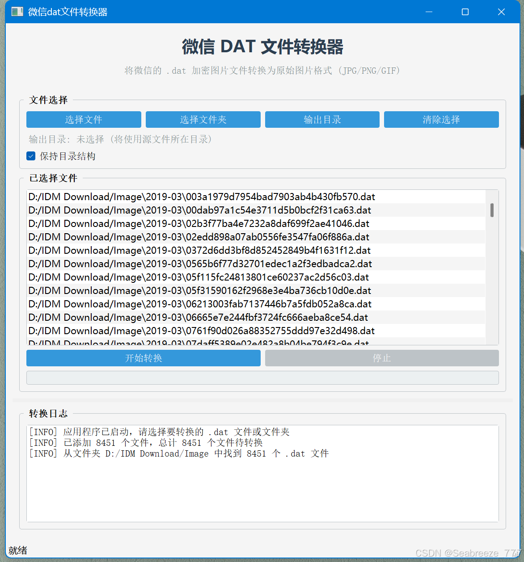Start conversion using 开始转换
Screen dimensions: 524x562
pyautogui.click(x=143, y=358)
